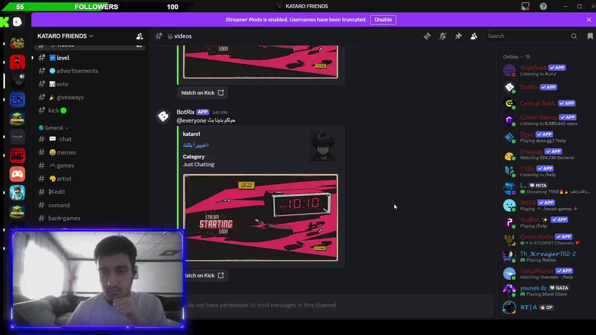The width and height of the screenshot is (596, 335).
Task: Expand the KATARO FRIENDS server menu
Action: (65, 36)
